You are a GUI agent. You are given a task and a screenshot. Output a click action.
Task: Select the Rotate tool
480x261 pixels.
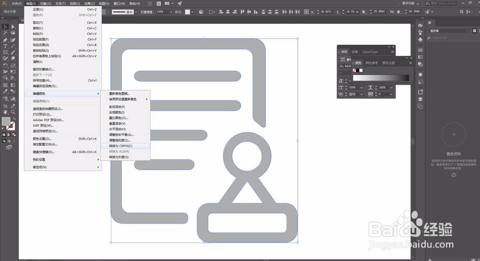5,66
